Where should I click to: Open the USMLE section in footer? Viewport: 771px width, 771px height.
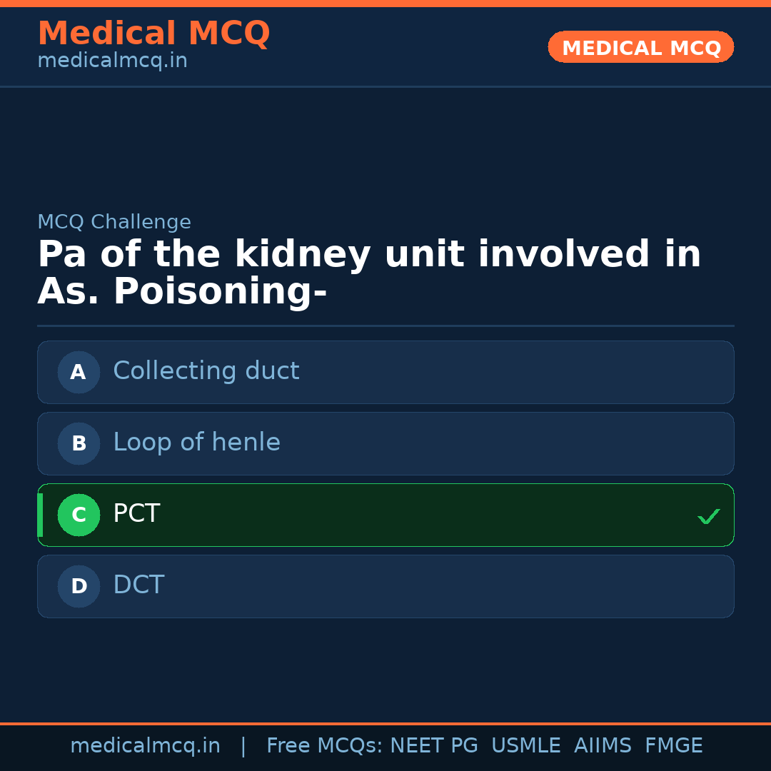coord(526,745)
